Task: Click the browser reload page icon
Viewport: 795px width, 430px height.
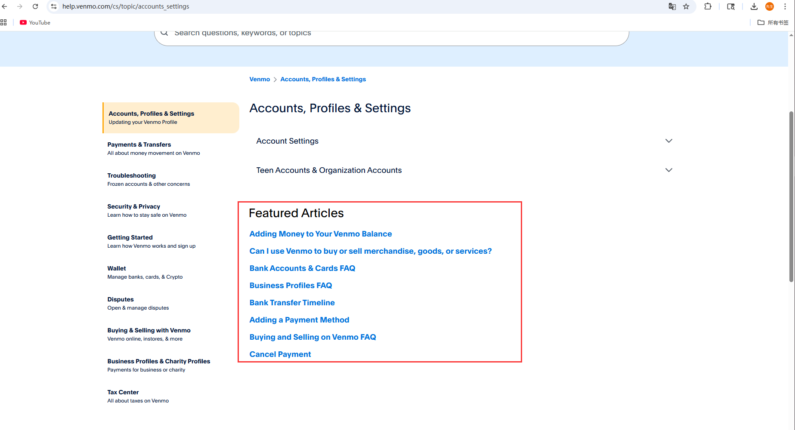Action: click(x=35, y=6)
